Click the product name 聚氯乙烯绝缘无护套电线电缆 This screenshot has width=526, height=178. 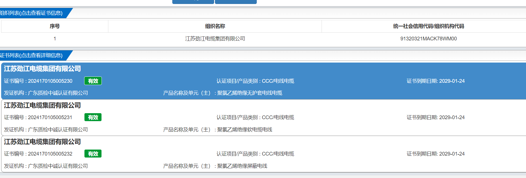(x=250, y=93)
